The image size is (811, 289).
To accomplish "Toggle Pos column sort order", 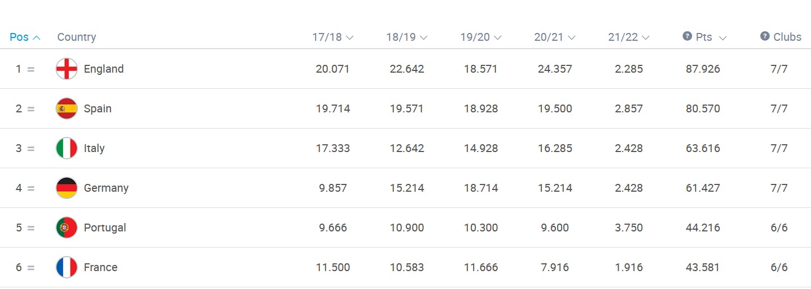I will [25, 37].
